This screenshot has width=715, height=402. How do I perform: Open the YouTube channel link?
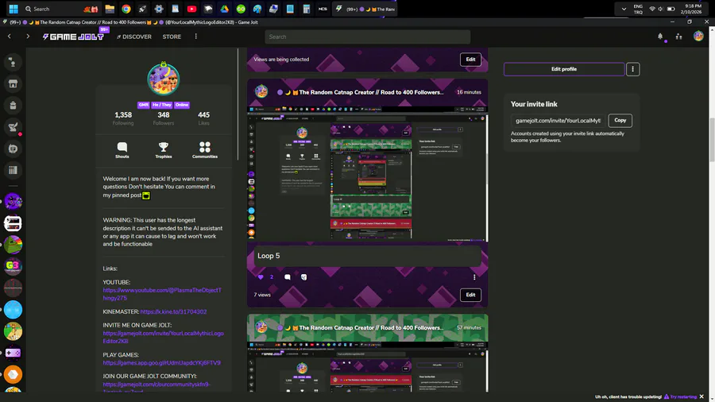pos(162,294)
